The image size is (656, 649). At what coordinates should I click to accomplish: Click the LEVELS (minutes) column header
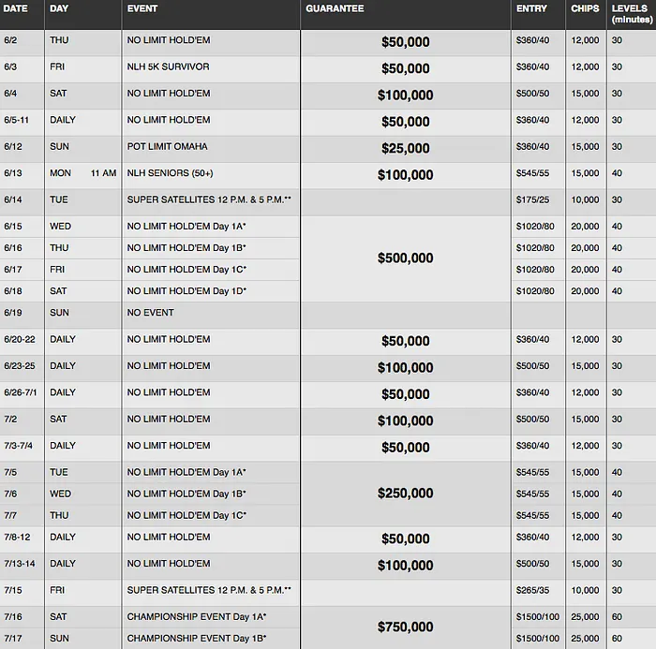630,13
